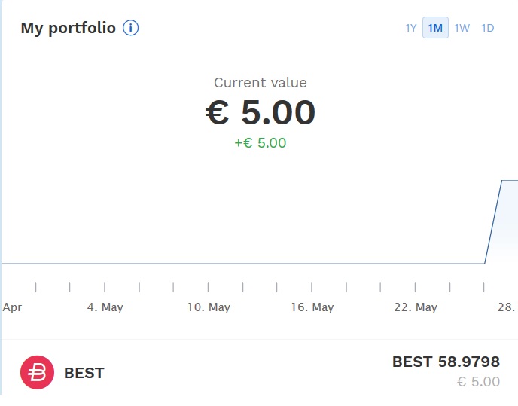The width and height of the screenshot is (518, 406).
Task: Click the large € 5.00 portfolio value
Action: click(260, 113)
